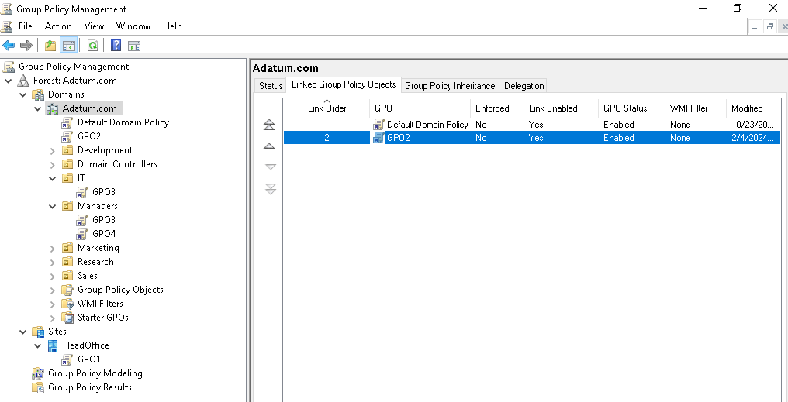Image resolution: width=788 pixels, height=402 pixels.
Task: Click the Sites folder icon in tree
Action: pos(38,332)
